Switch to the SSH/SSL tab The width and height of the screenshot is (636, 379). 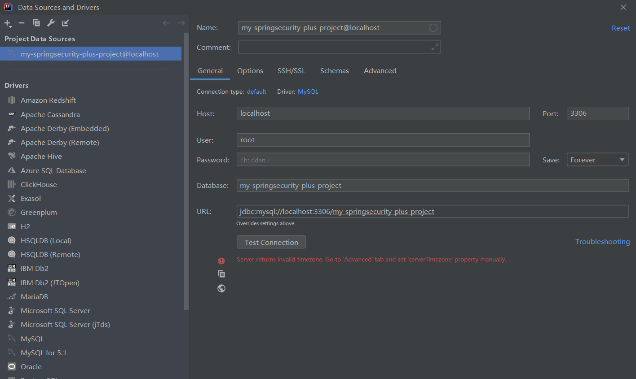(291, 71)
